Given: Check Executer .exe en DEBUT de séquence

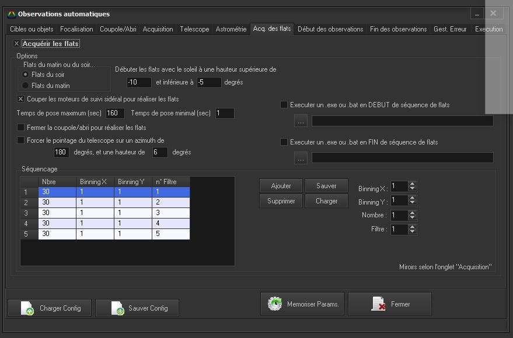Looking at the screenshot, I should (x=284, y=105).
